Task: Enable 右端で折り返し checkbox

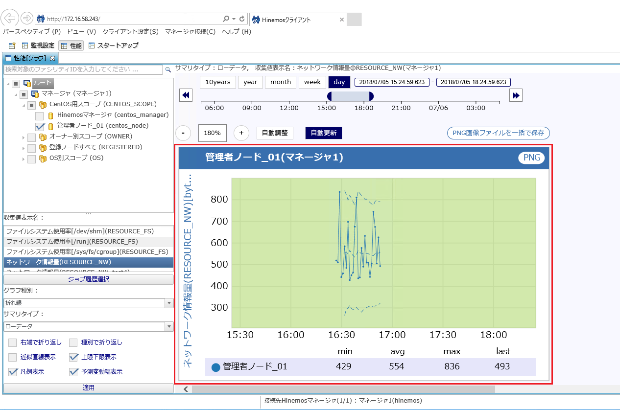Action: [13, 342]
